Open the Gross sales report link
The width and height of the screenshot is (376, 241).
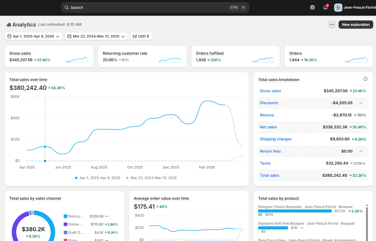click(x=270, y=91)
